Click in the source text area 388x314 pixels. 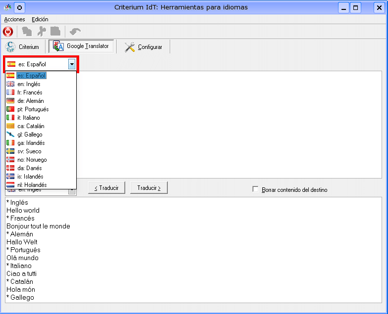coord(229,125)
